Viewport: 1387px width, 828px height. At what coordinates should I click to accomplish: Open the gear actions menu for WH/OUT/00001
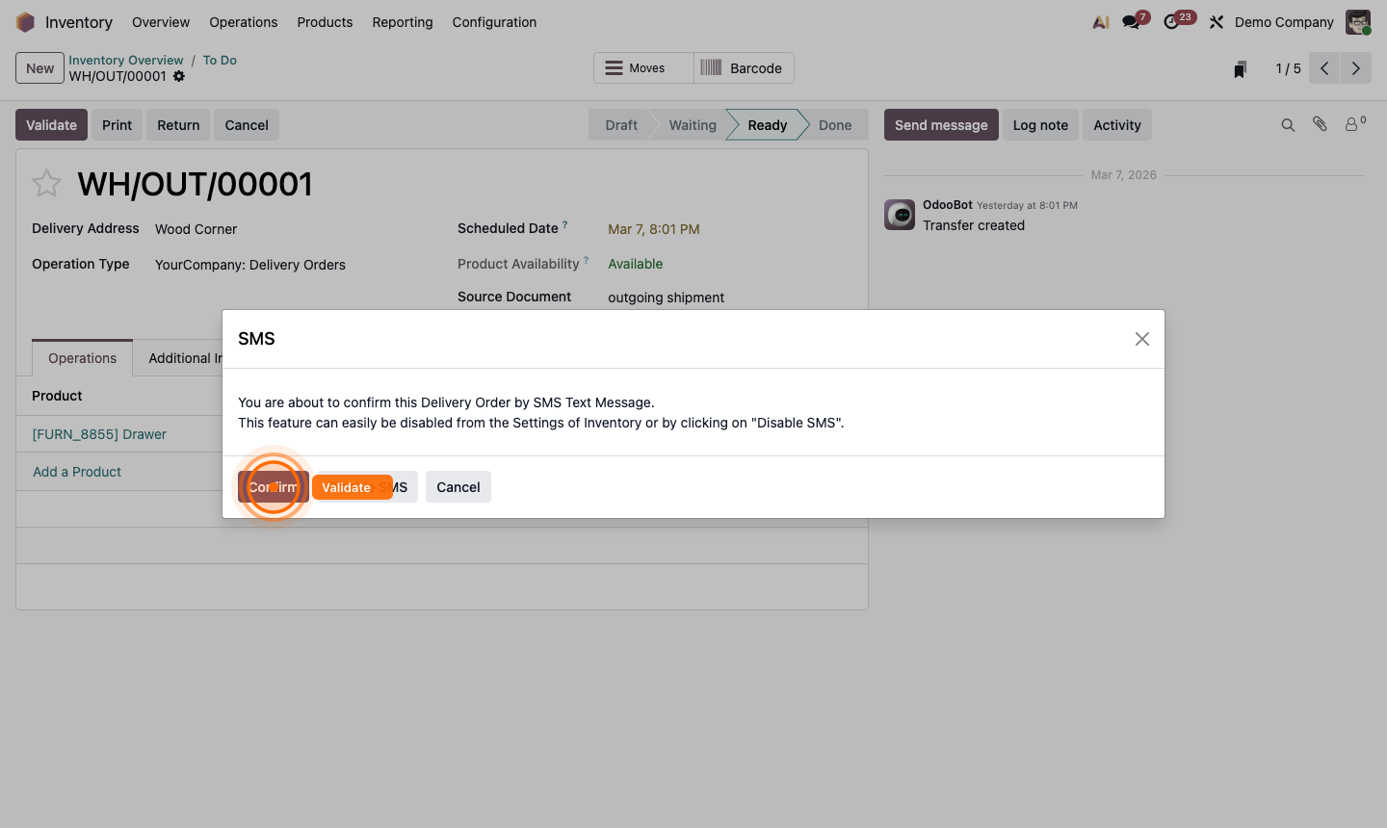179,76
